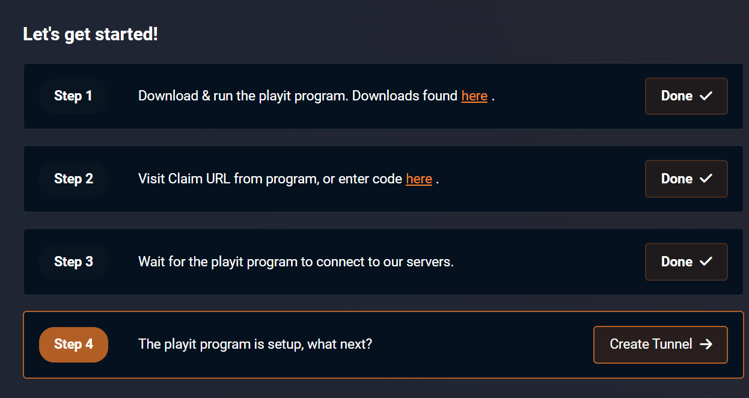The height and width of the screenshot is (398, 749).
Task: Follow the enter code 'here' link in Step 2
Action: click(x=419, y=179)
